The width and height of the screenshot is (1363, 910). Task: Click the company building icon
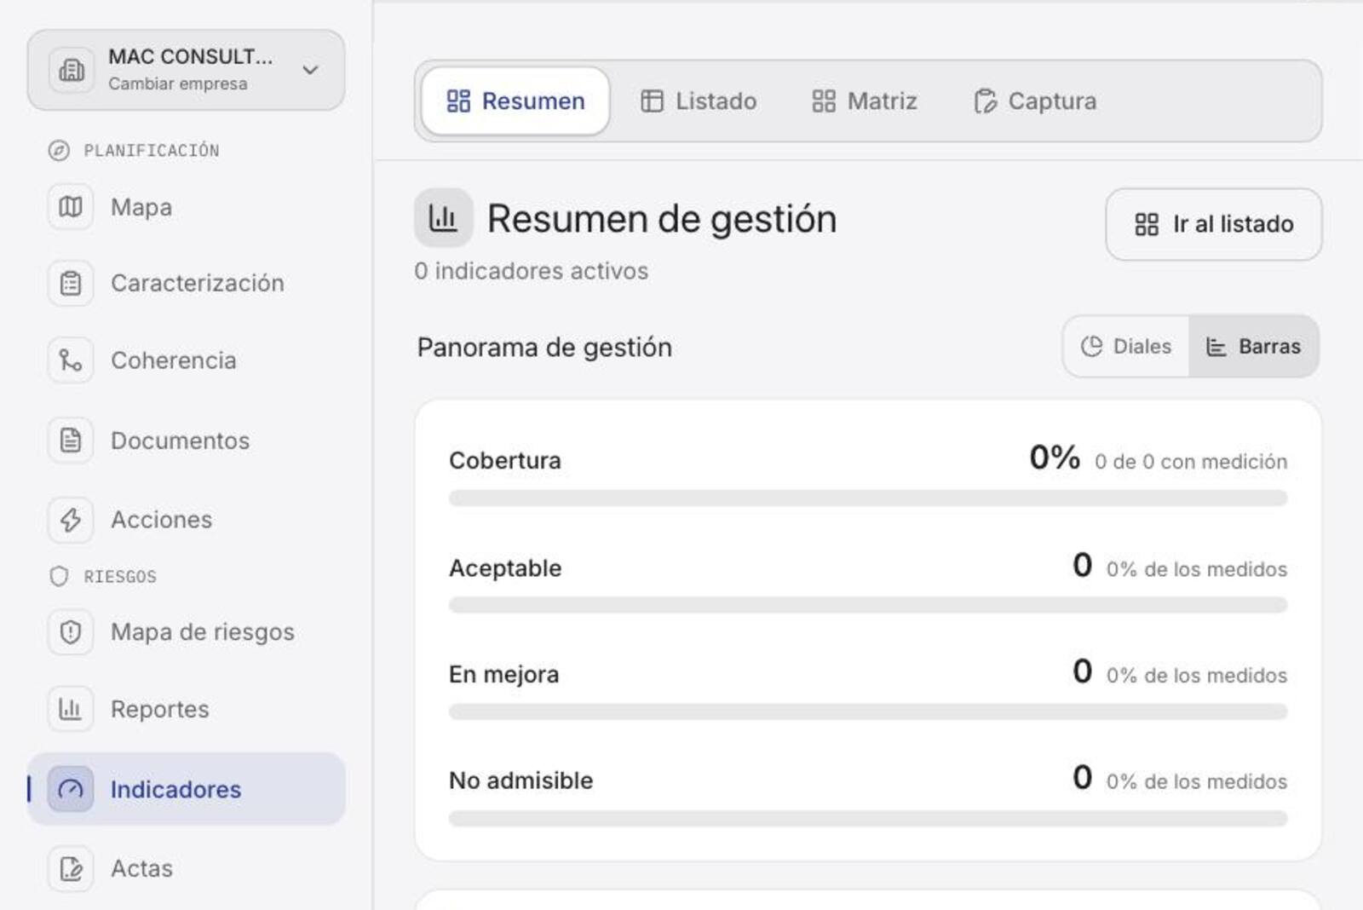point(72,70)
